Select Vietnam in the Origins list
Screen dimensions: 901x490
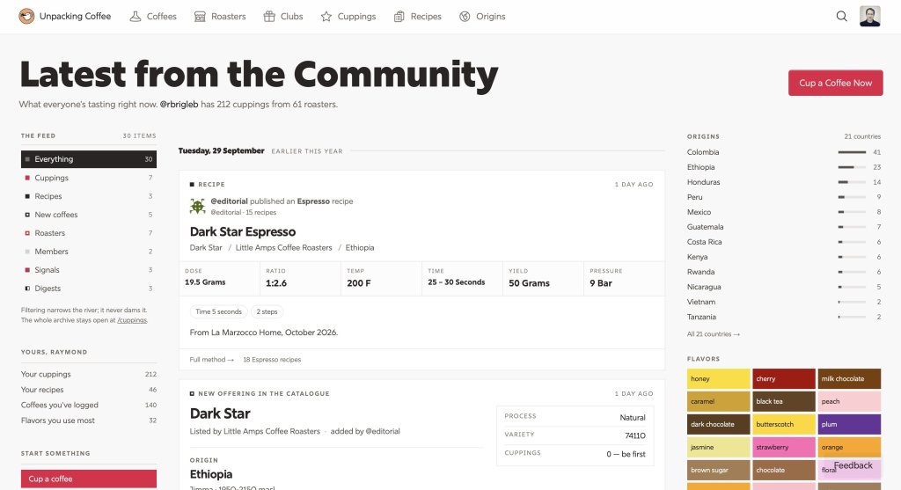click(x=784, y=302)
